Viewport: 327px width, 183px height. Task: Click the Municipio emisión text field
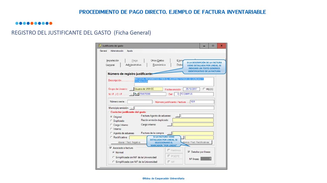pos(174,108)
